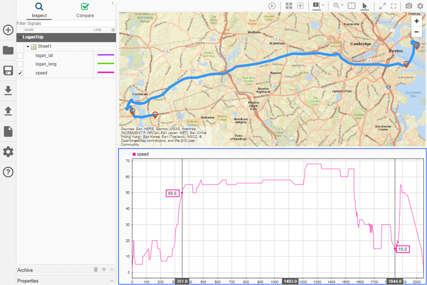Click the Archive section label
Screen dimensions: 427x285
click(25, 270)
